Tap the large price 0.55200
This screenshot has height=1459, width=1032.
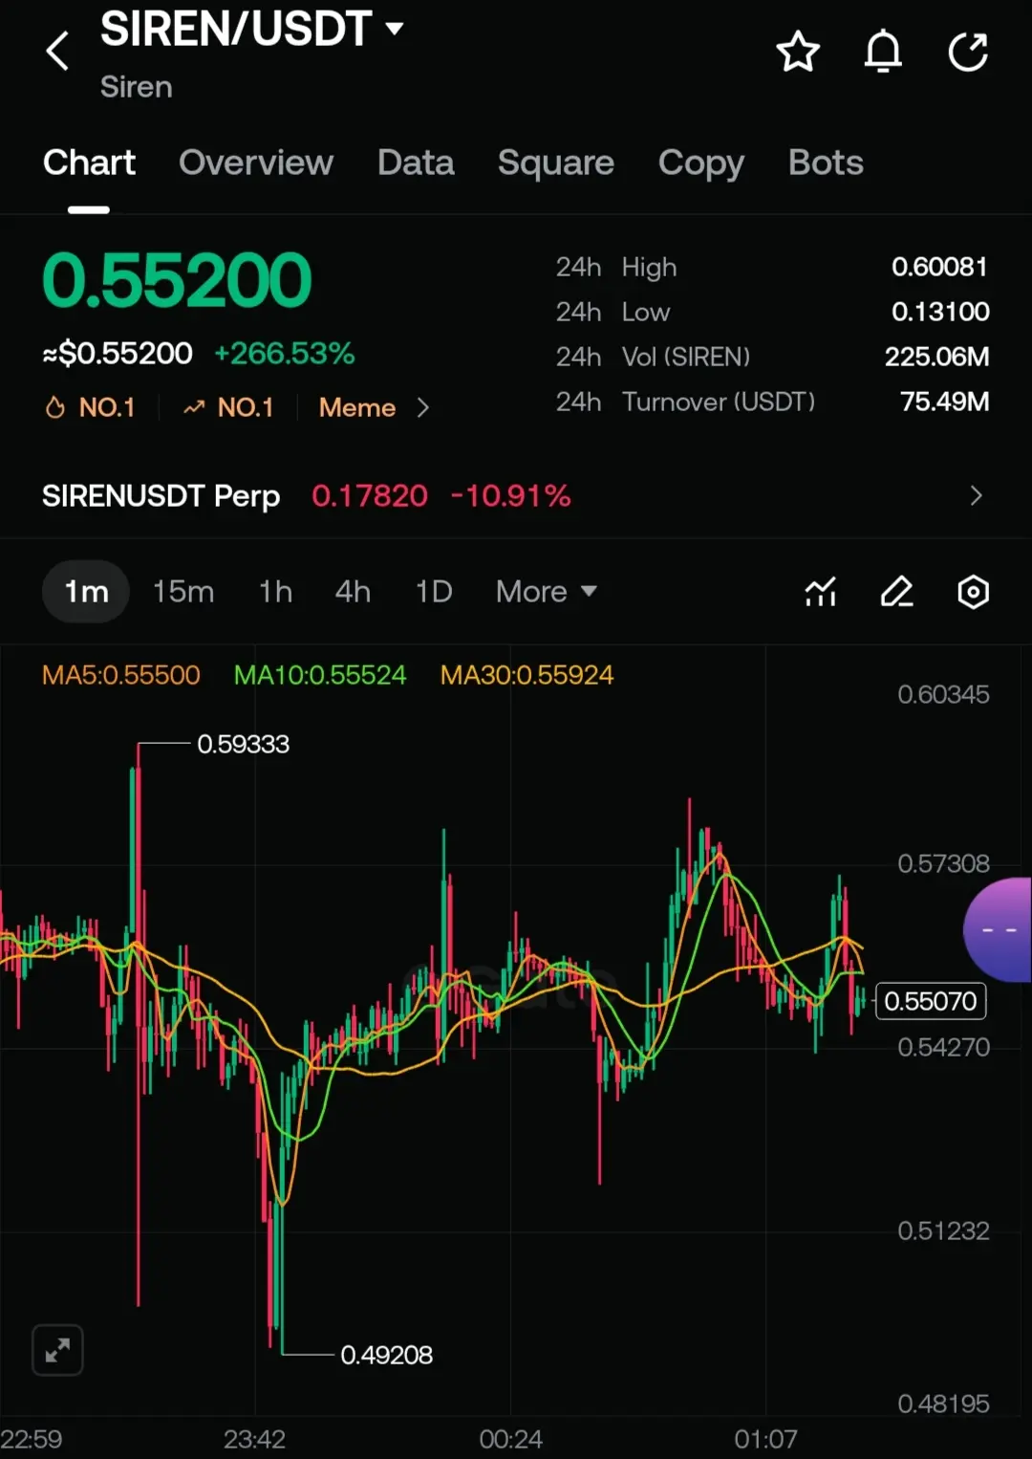[177, 280]
